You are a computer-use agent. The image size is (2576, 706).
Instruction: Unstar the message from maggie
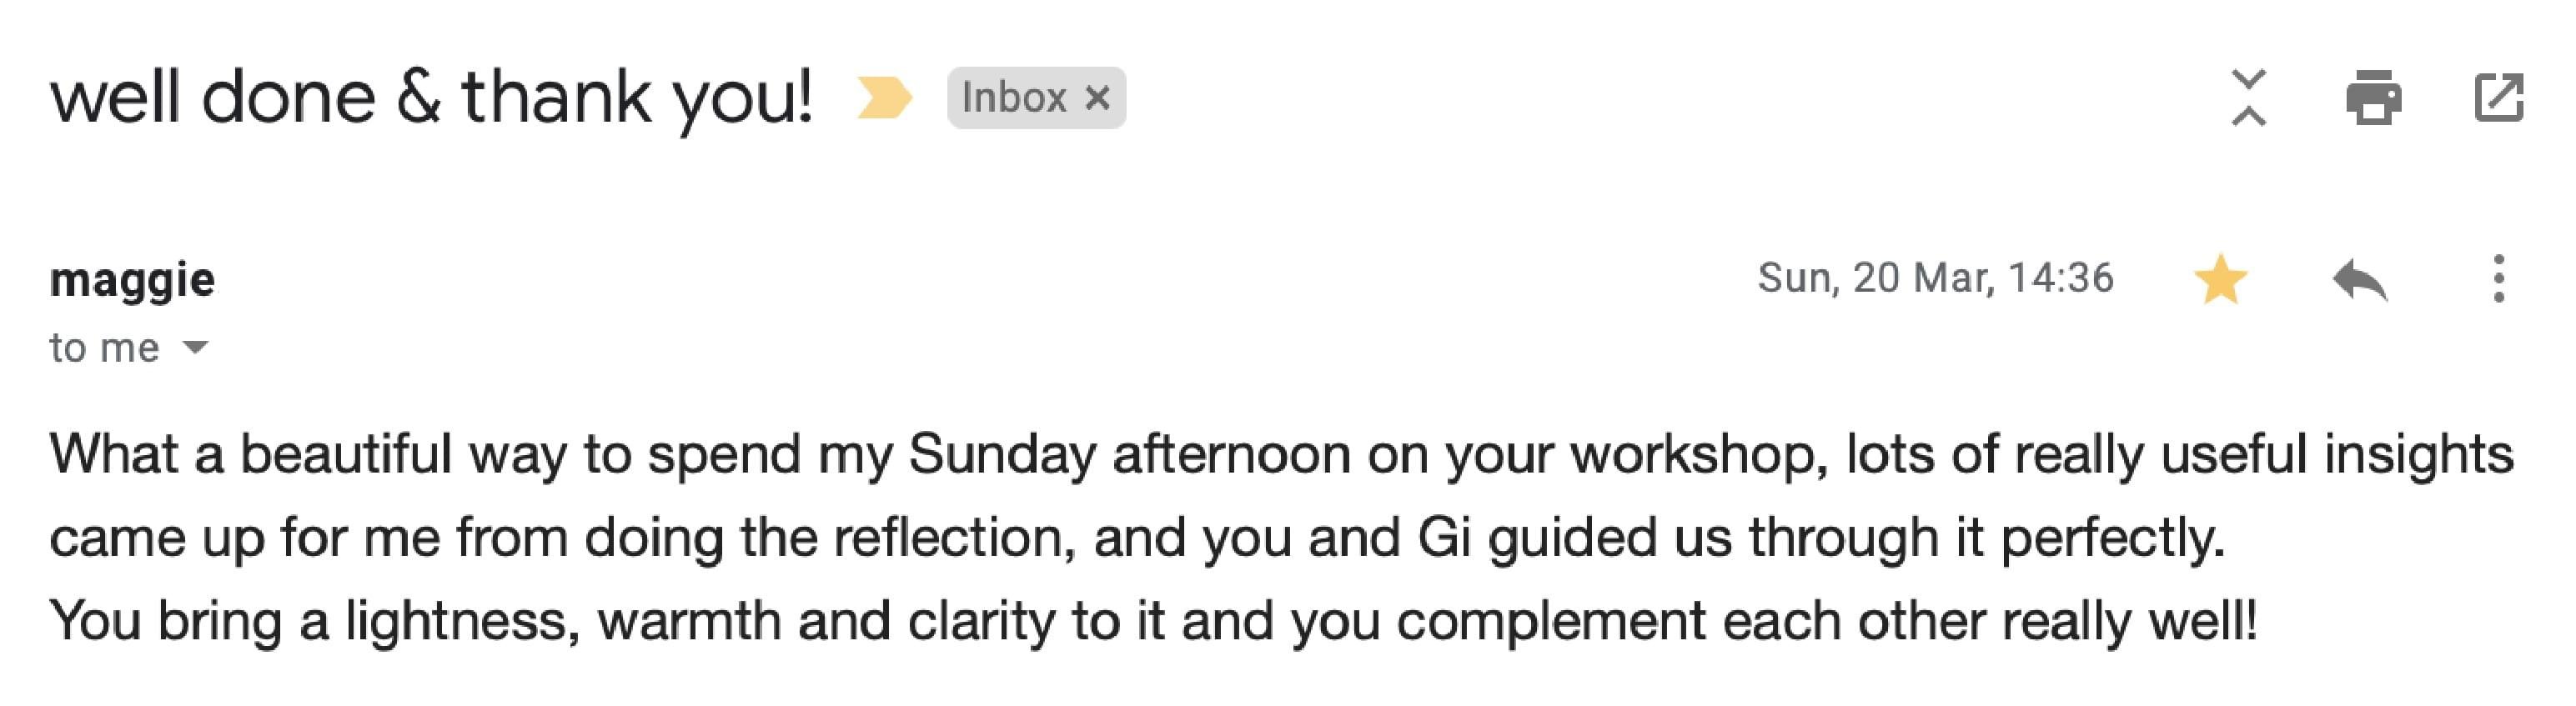coord(2220,279)
